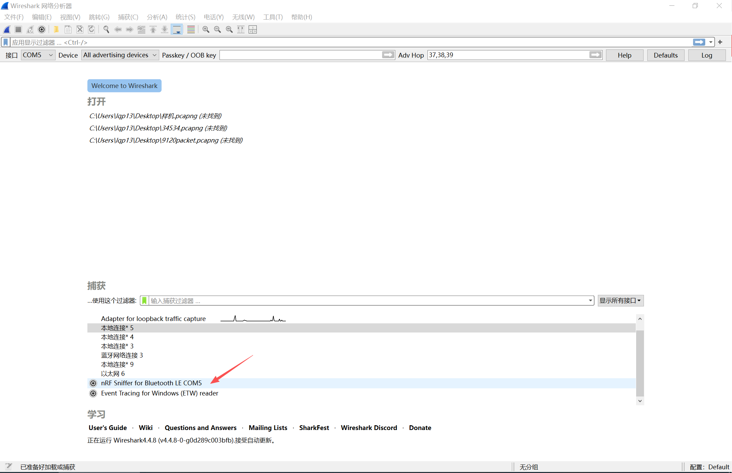Save the capture file
732x473 pixels.
[x=68, y=29]
